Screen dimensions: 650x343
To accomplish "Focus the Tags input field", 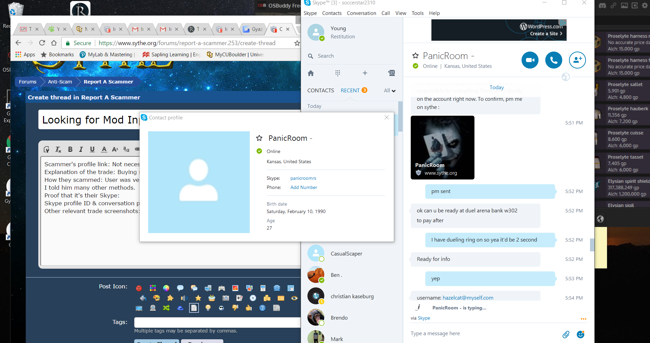I will pyautogui.click(x=217, y=322).
